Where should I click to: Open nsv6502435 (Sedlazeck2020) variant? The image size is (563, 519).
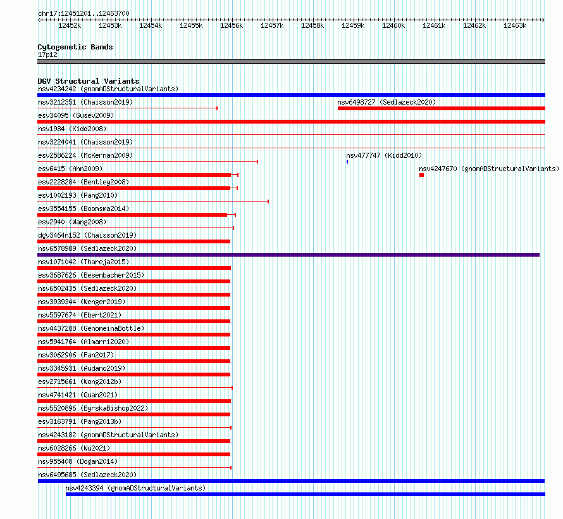click(87, 288)
